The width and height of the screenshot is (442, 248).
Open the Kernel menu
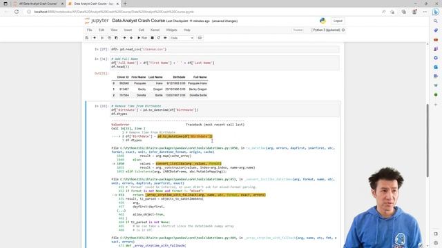coord(155,30)
